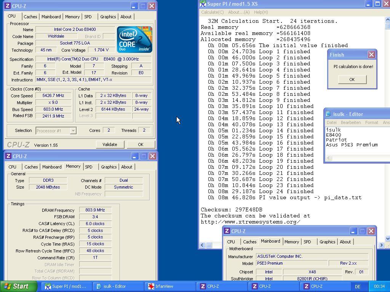Click Super PI horizontal scrollbar right arrow
This screenshot has width=390, height=292.
click(381, 245)
